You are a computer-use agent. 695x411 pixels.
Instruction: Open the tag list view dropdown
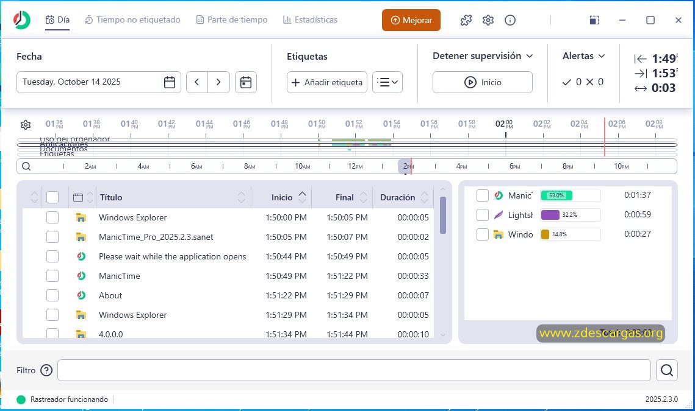pyautogui.click(x=387, y=82)
